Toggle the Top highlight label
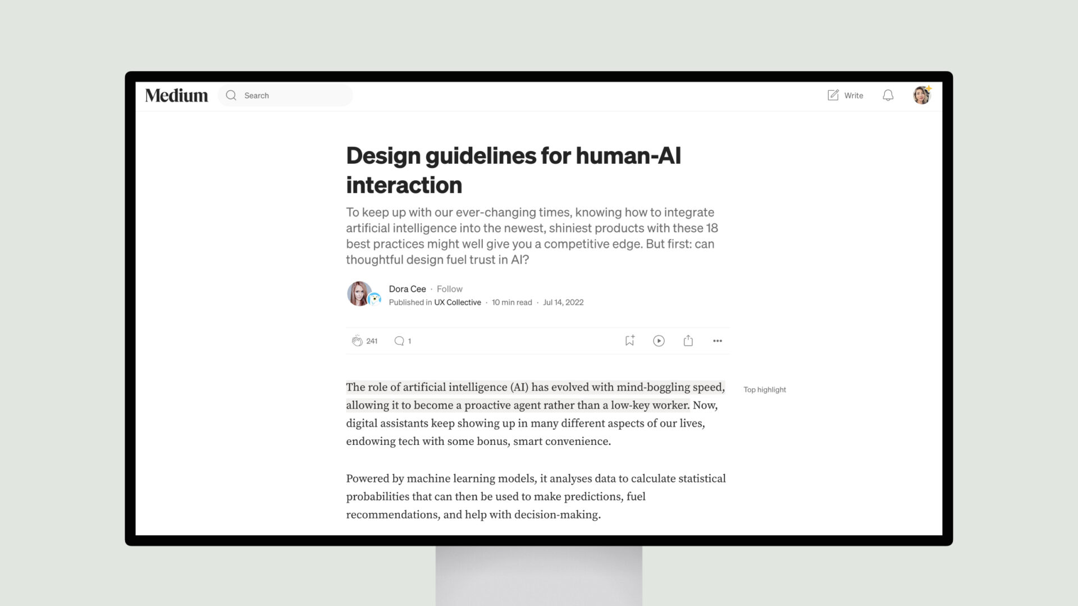 point(764,389)
